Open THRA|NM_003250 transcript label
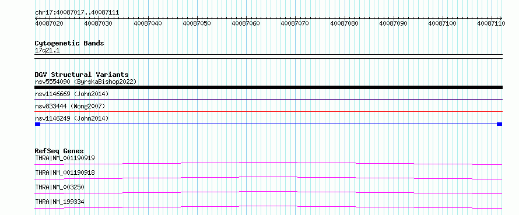The width and height of the screenshot is (519, 215). click(59, 187)
